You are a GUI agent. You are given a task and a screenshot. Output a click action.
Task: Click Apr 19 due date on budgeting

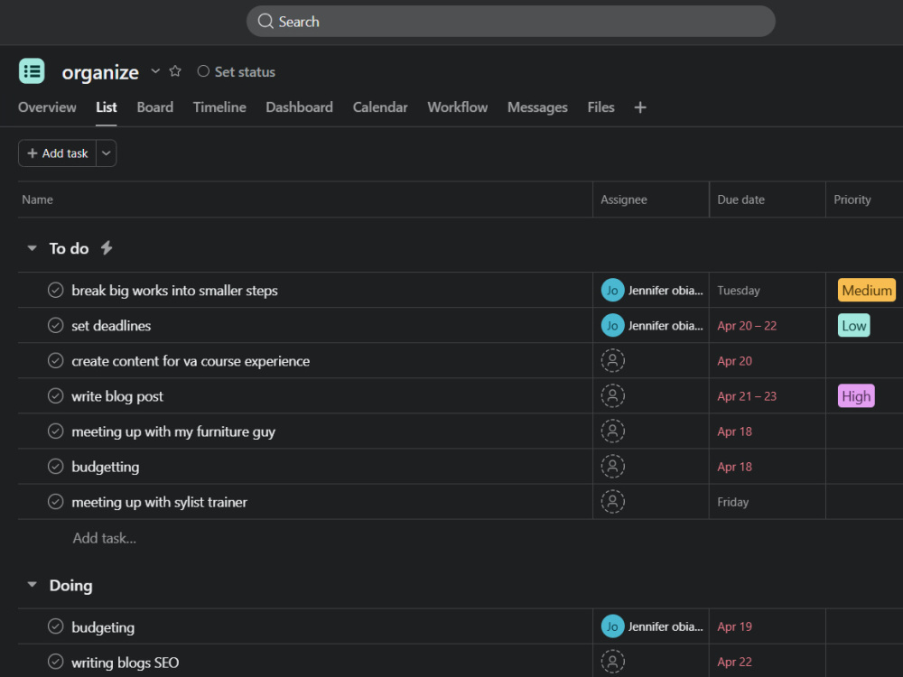tap(734, 626)
